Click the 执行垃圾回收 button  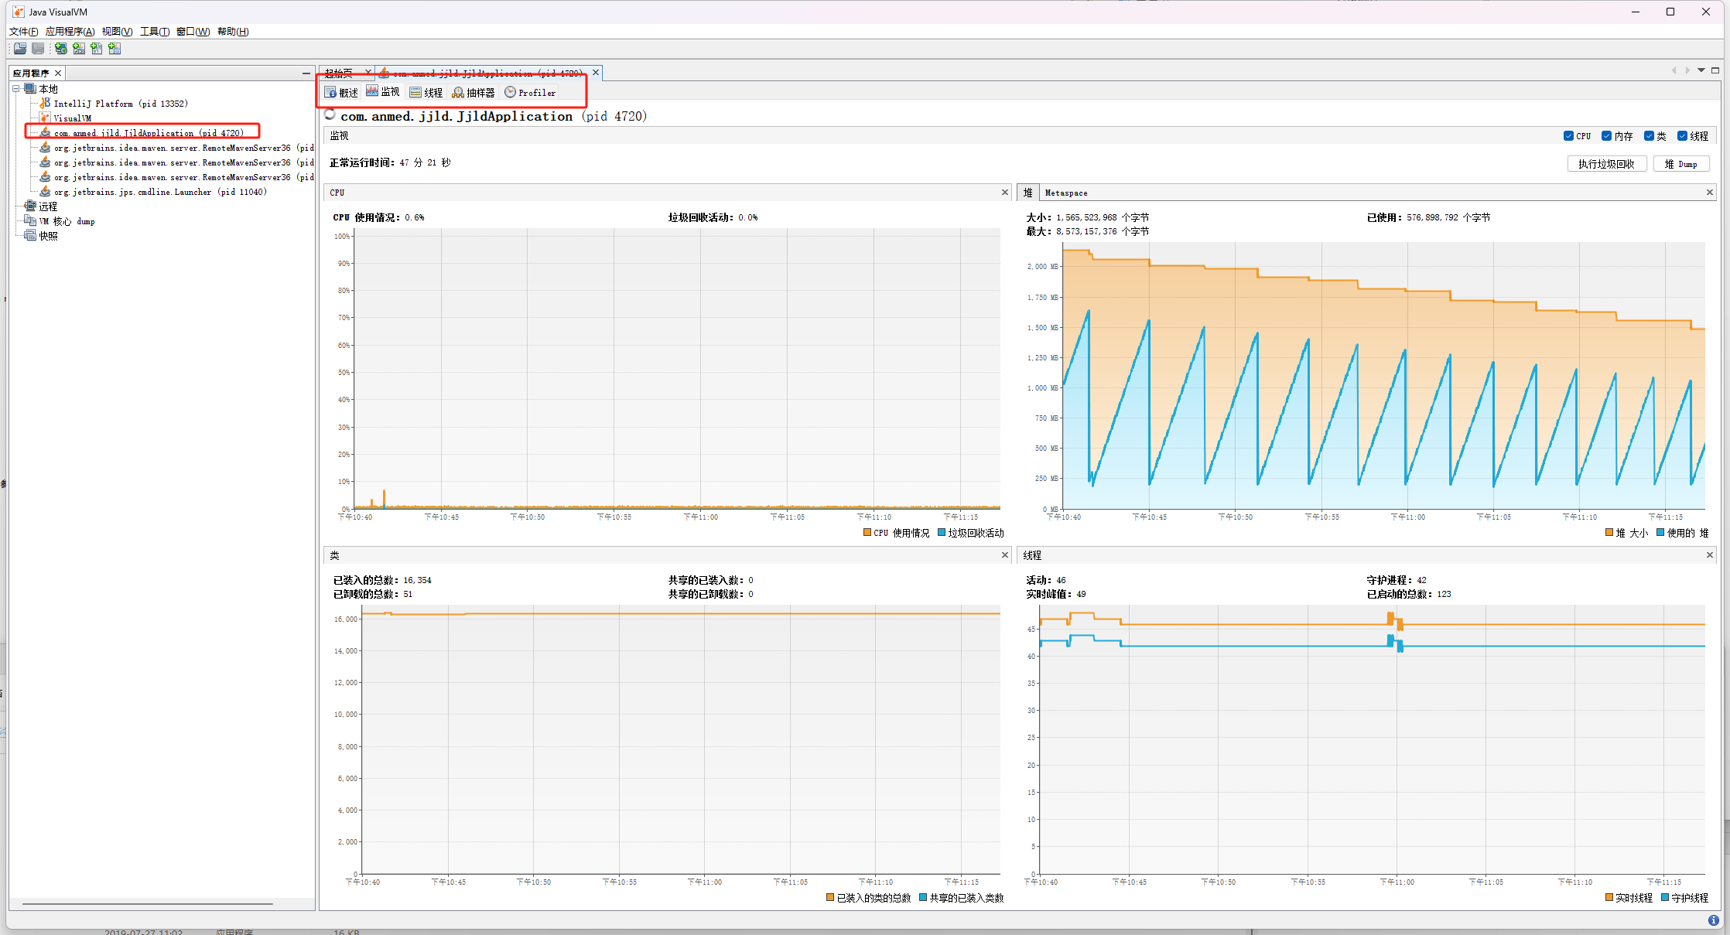[1606, 164]
